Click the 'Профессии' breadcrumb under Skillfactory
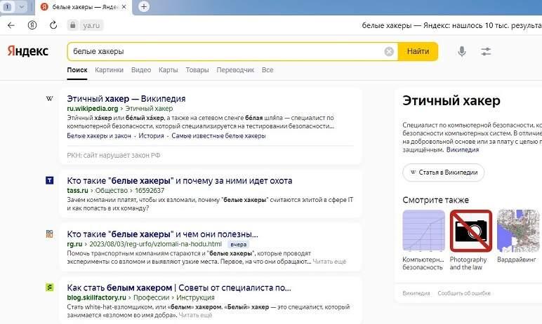Viewport: 542px width, 324px height. [152, 297]
